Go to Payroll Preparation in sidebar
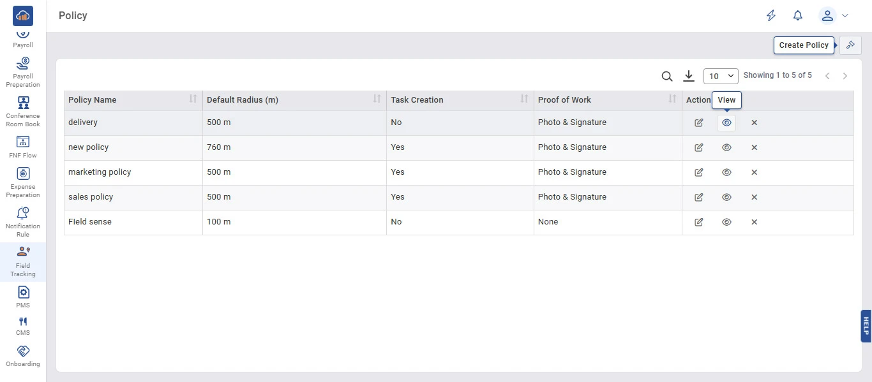The width and height of the screenshot is (872, 382). (23, 71)
